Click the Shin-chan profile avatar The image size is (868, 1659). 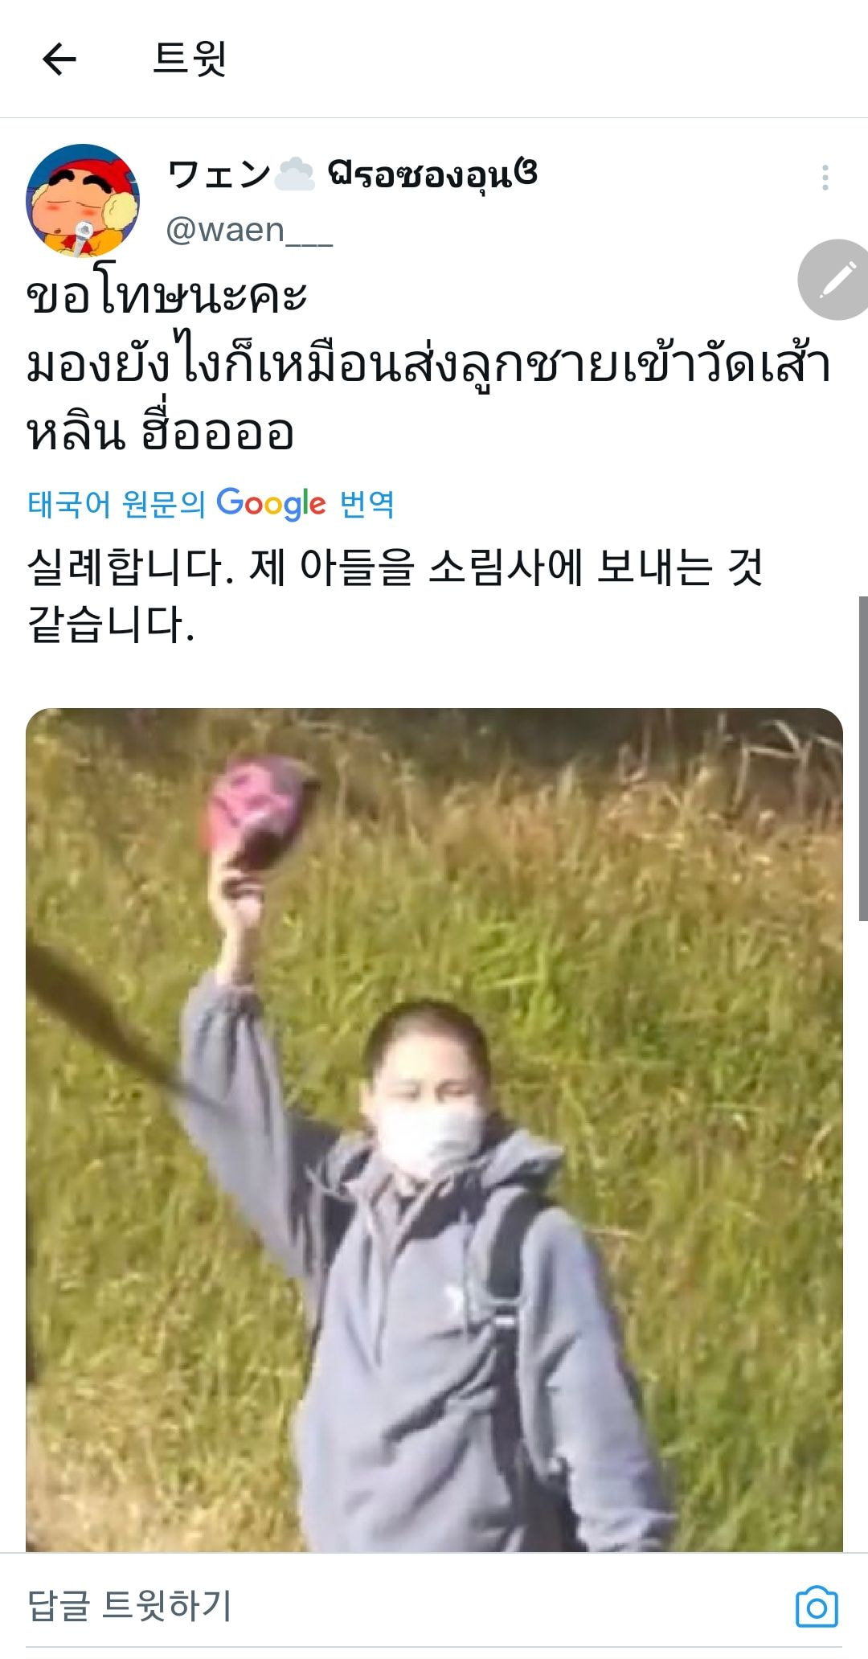click(x=83, y=200)
